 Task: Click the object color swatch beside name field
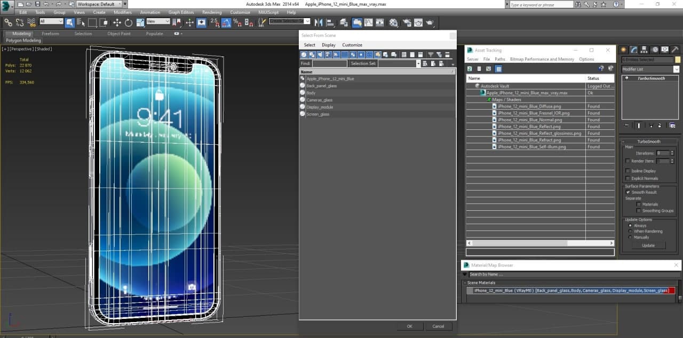pyautogui.click(x=678, y=60)
